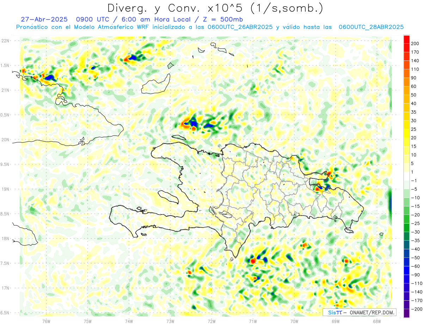Click the '72W' longitude label
This screenshot has height=326, width=423.
coord(211,321)
